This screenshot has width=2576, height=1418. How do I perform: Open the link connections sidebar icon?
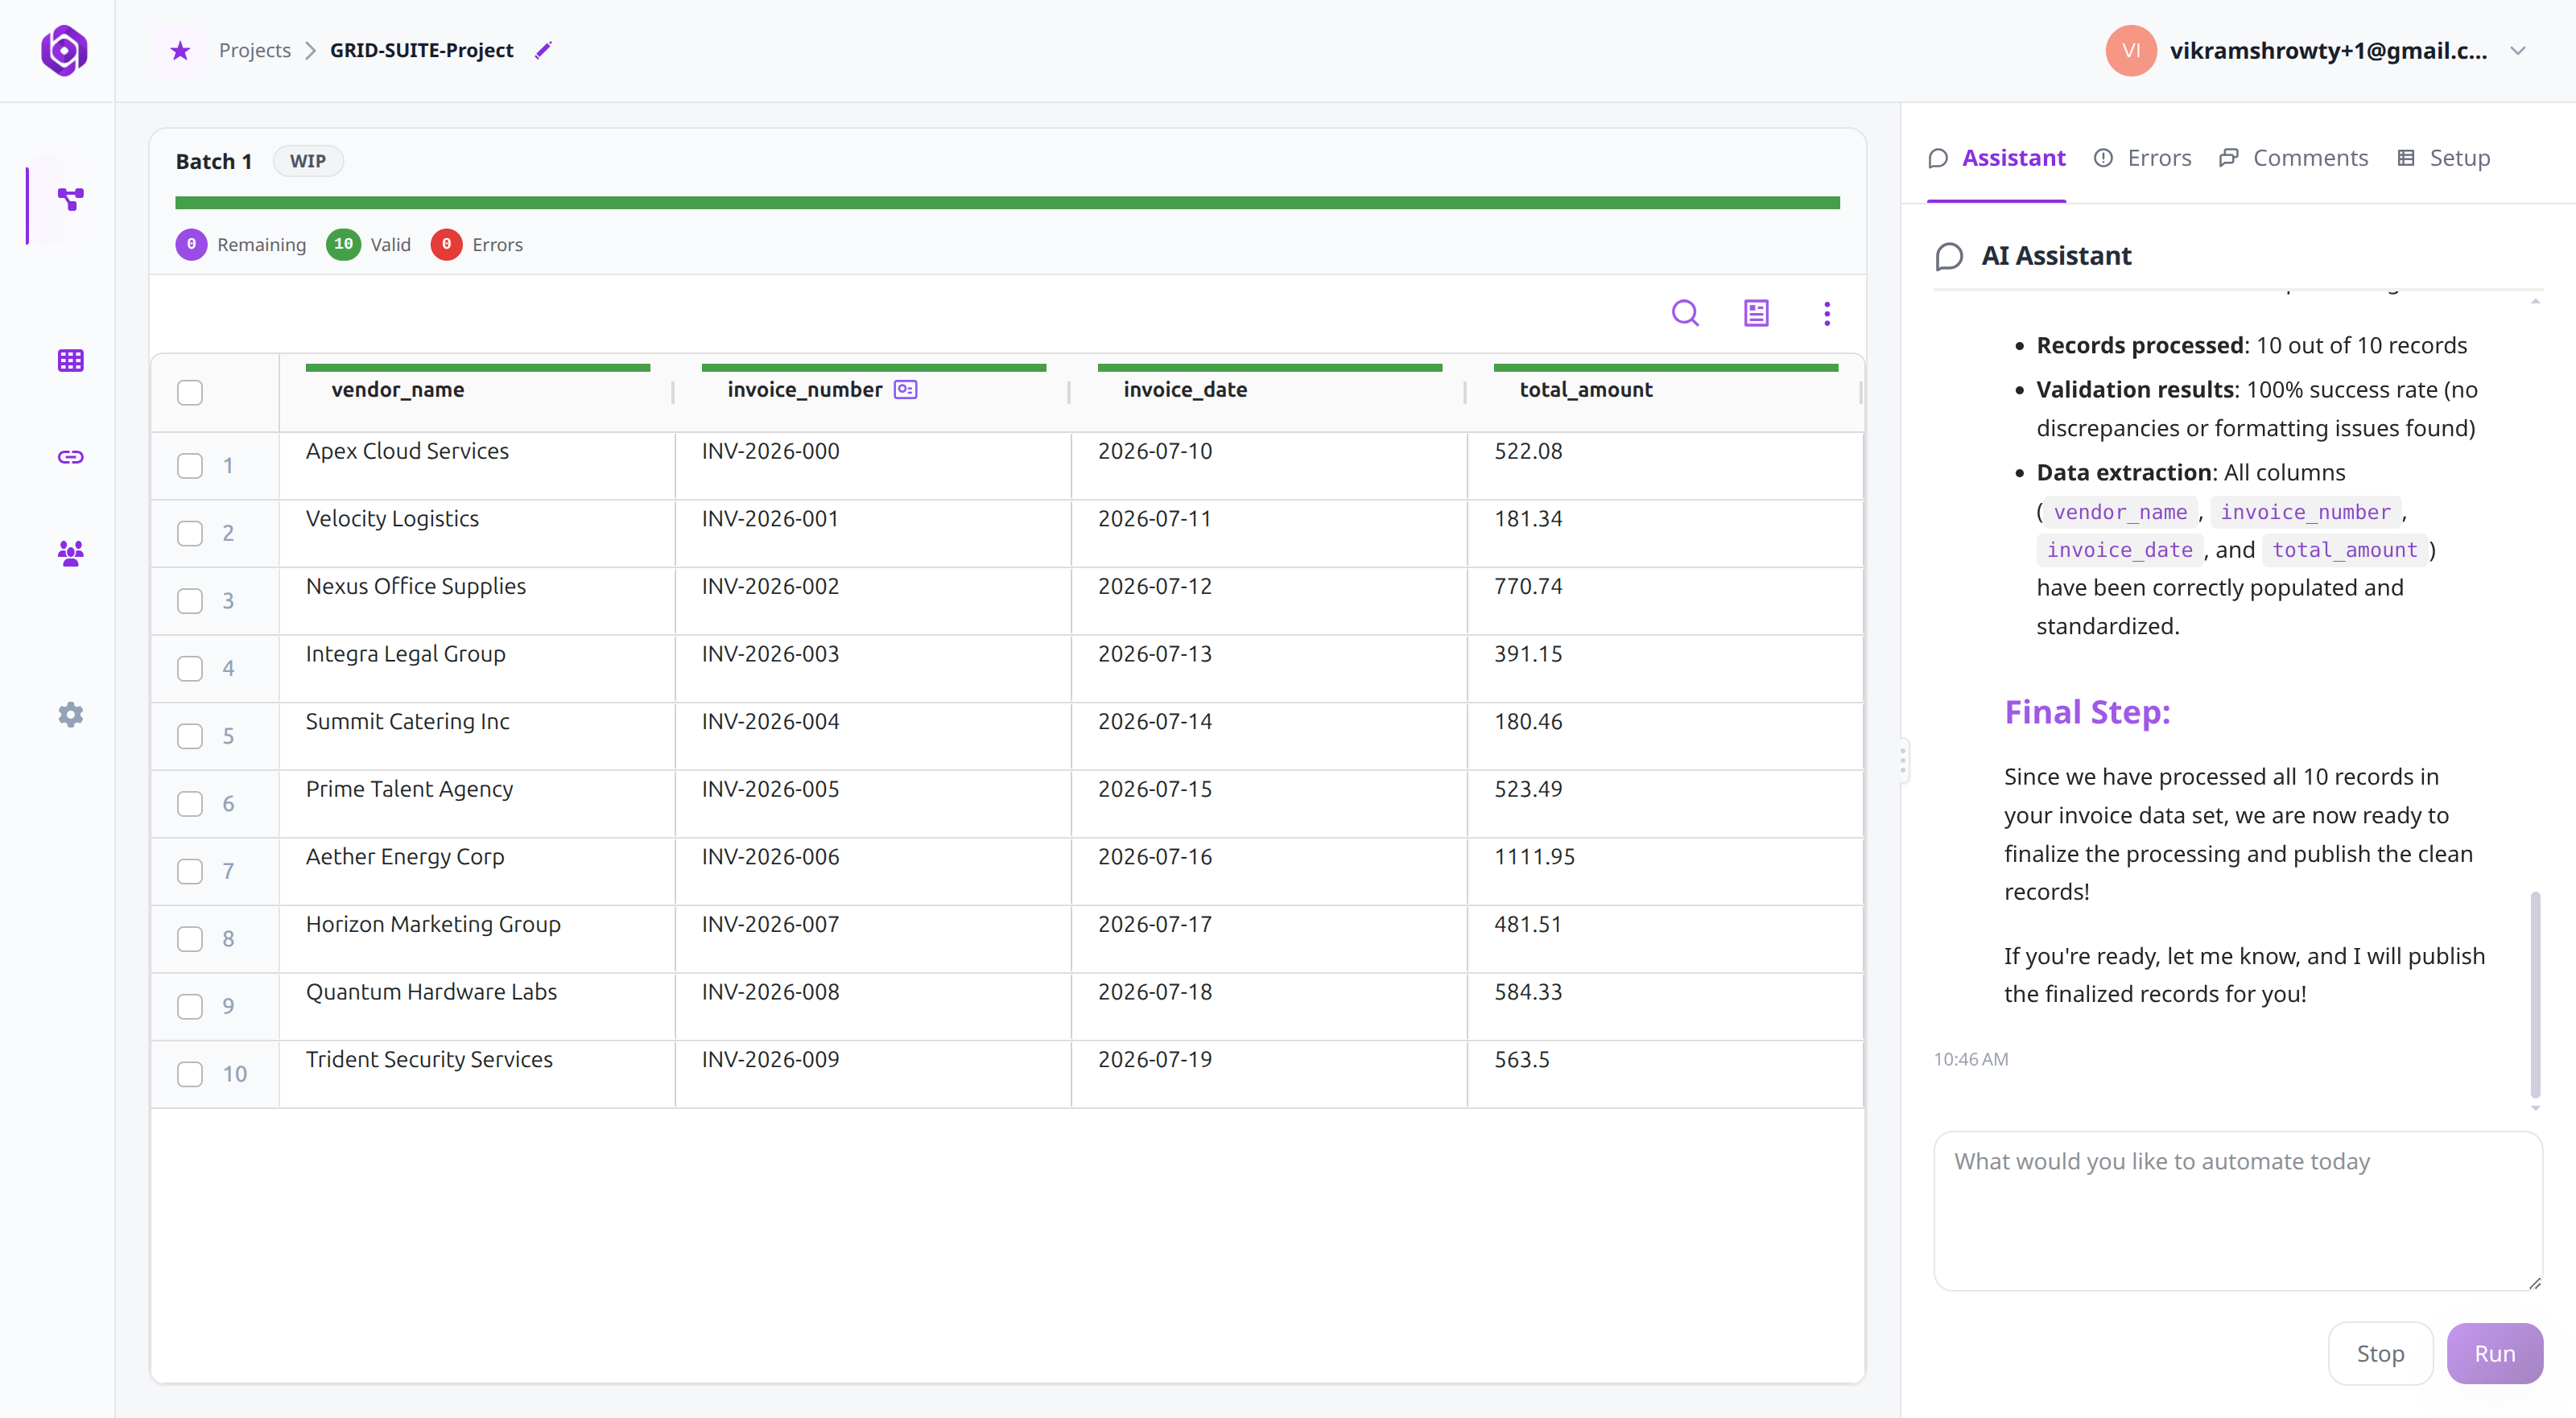[70, 457]
